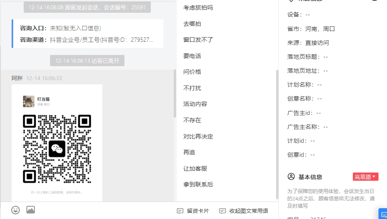This screenshot has height=219, width=387.
Task: Click the 访客已离开 status message
Action: pyautogui.click(x=87, y=61)
